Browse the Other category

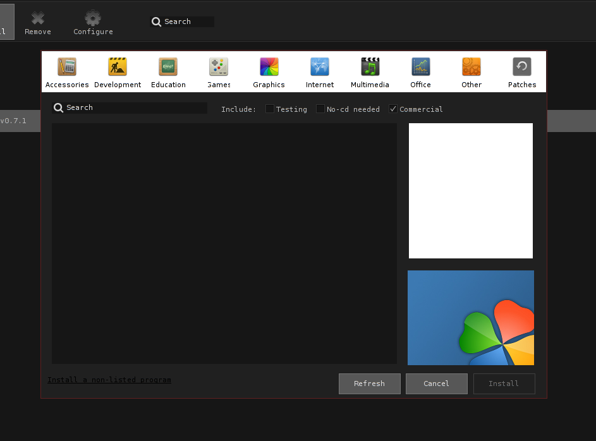(471, 71)
